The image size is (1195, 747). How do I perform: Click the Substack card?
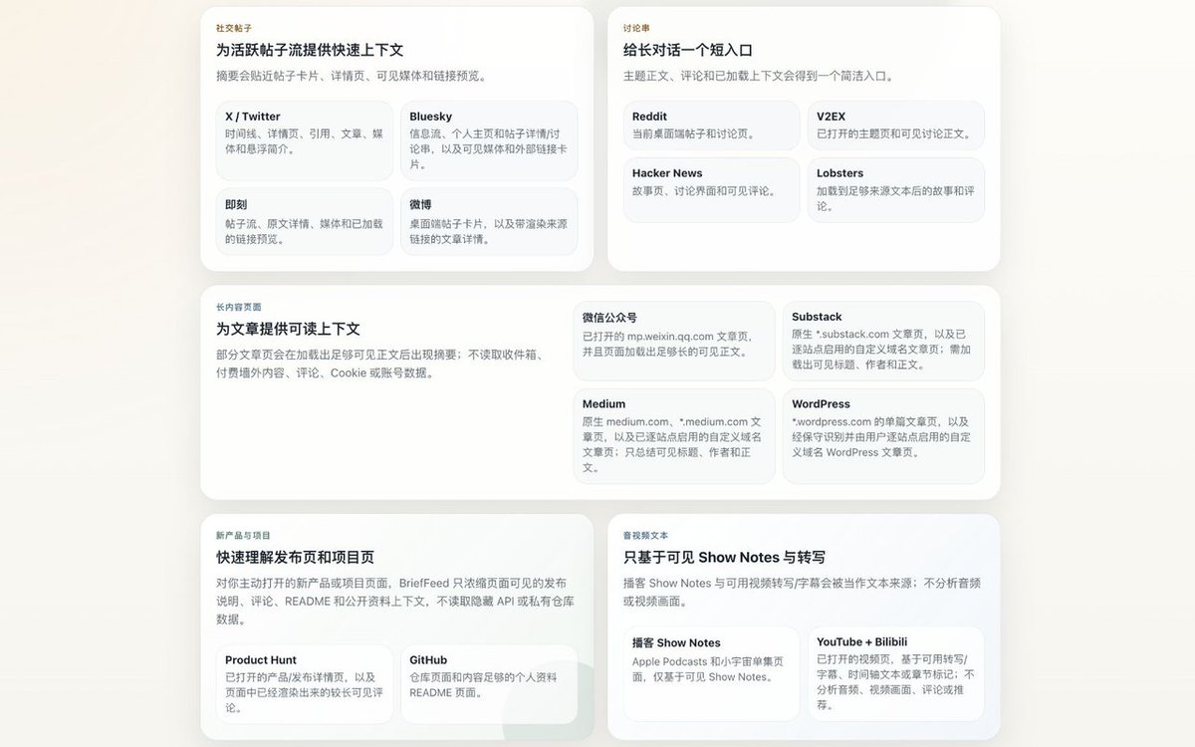[x=883, y=342]
